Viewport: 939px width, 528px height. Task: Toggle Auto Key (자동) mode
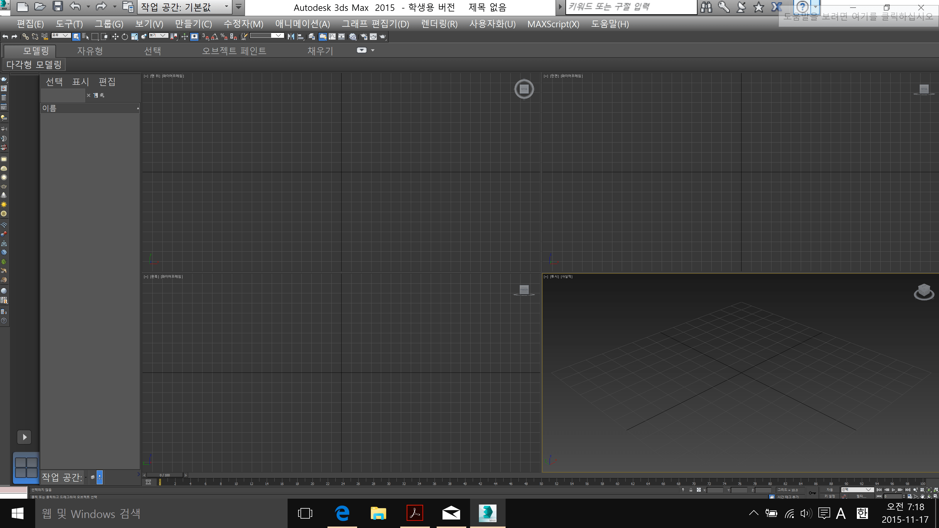[830, 490]
